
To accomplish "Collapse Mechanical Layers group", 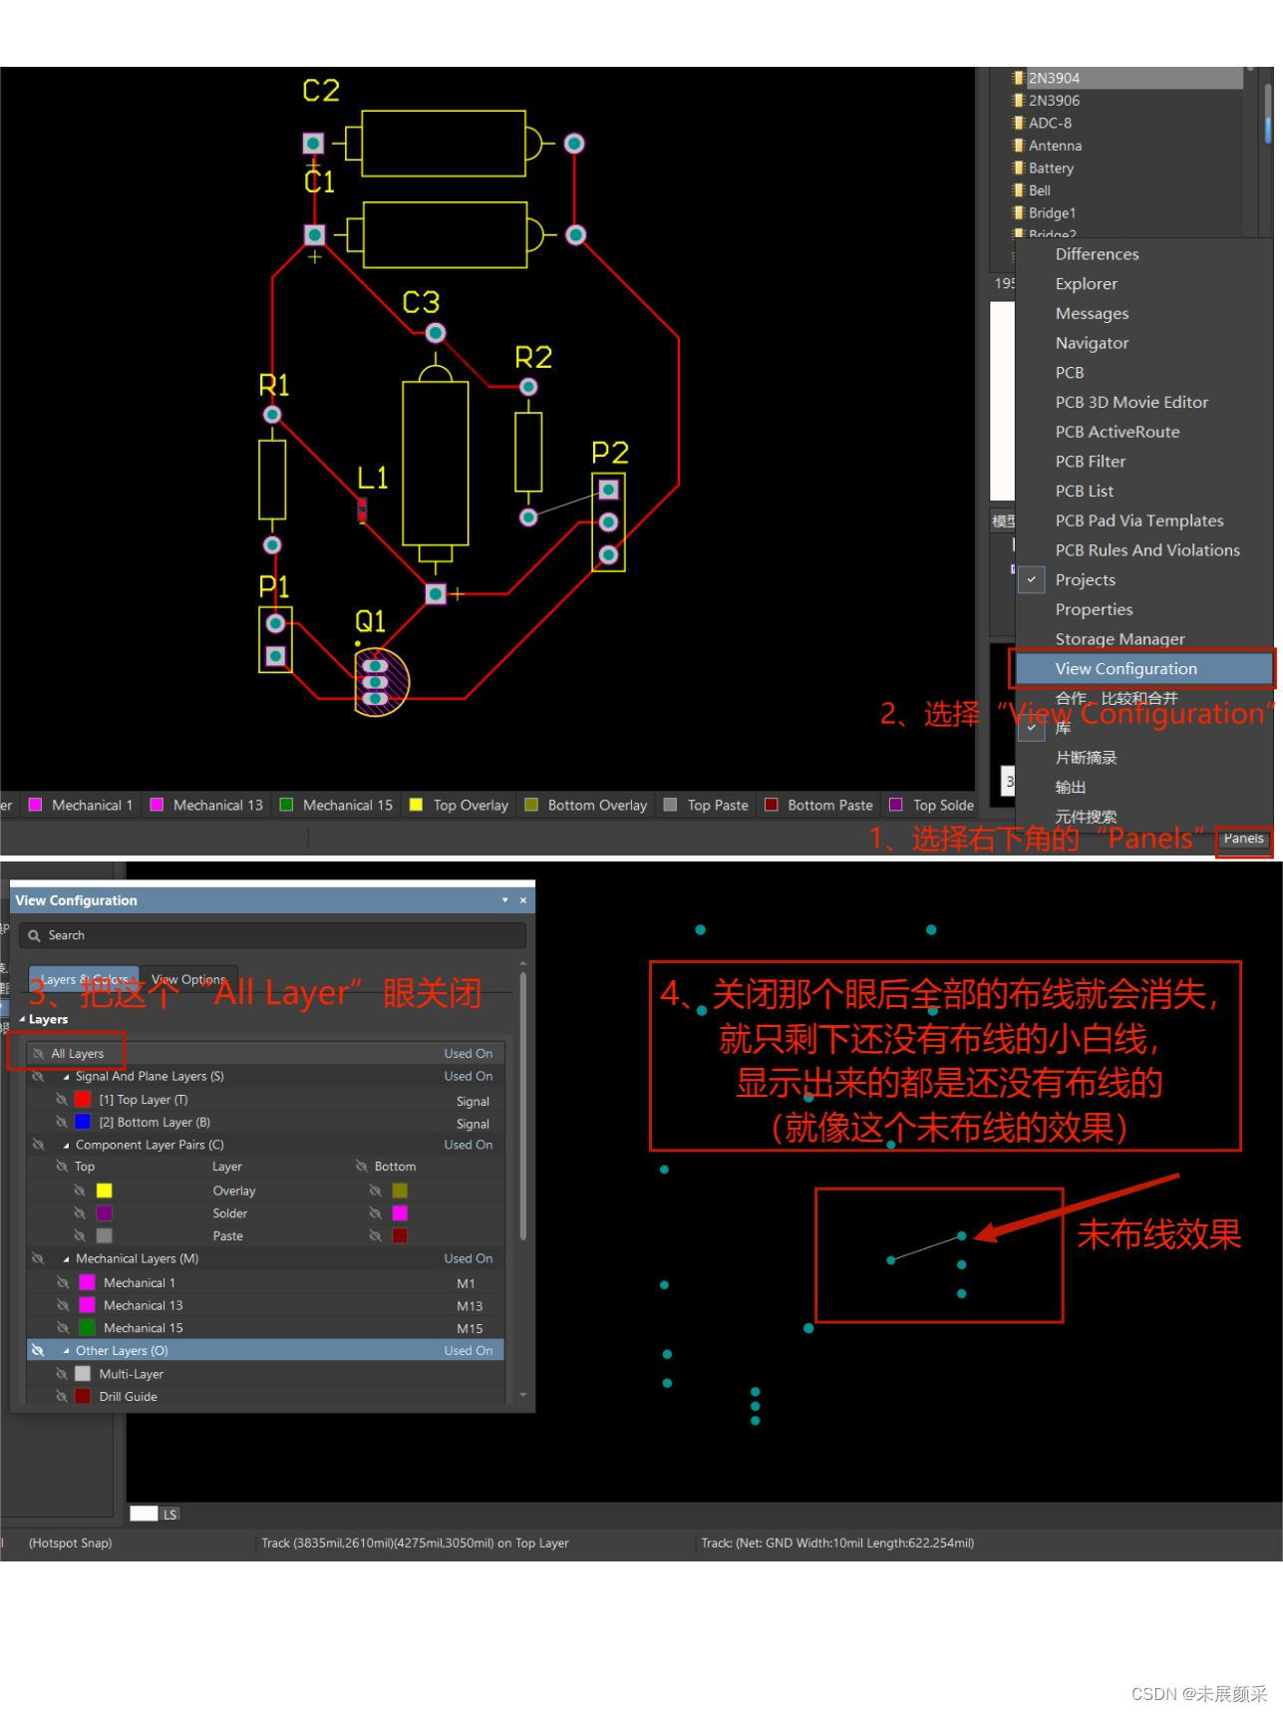I will click(x=67, y=1259).
